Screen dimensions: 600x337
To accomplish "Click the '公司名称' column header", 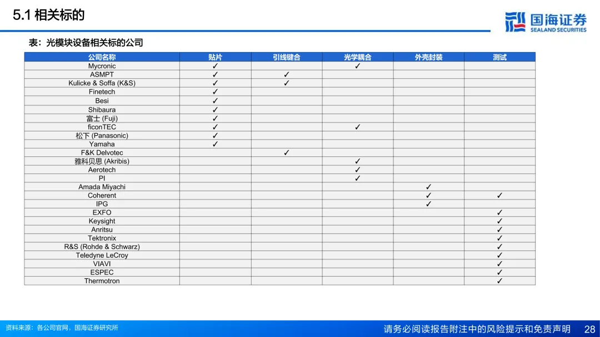I will (x=102, y=57).
